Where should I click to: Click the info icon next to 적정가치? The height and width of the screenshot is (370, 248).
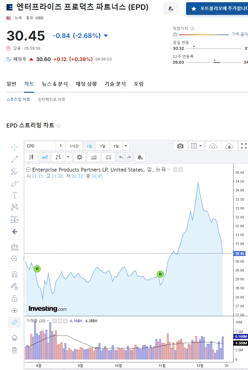tap(192, 28)
